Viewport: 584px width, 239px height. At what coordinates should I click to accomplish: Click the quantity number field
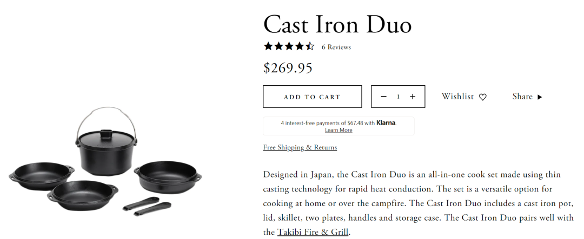(399, 97)
